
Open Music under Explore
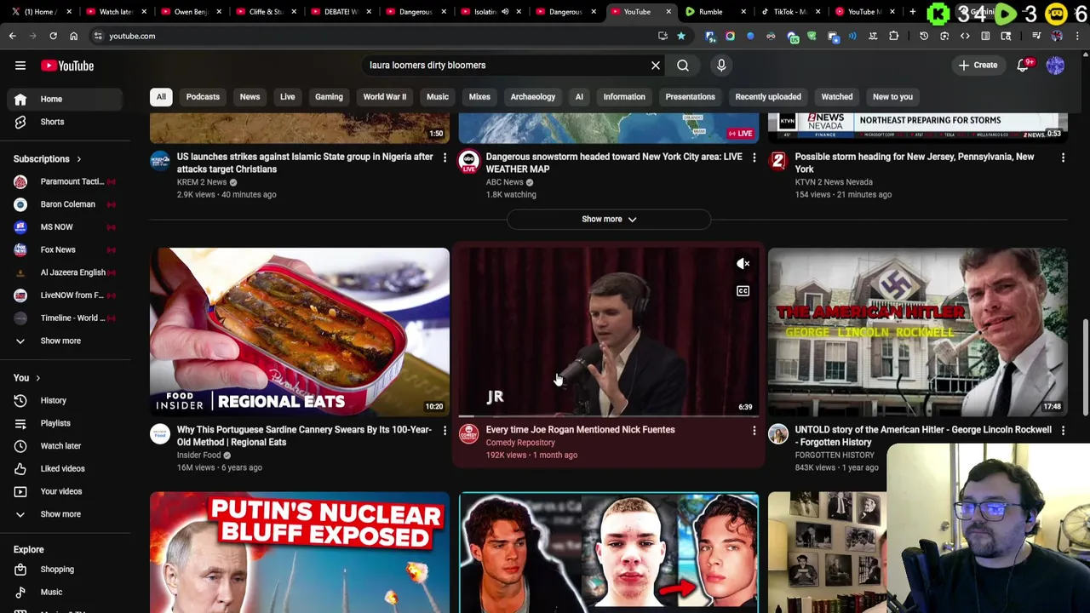pos(66,592)
